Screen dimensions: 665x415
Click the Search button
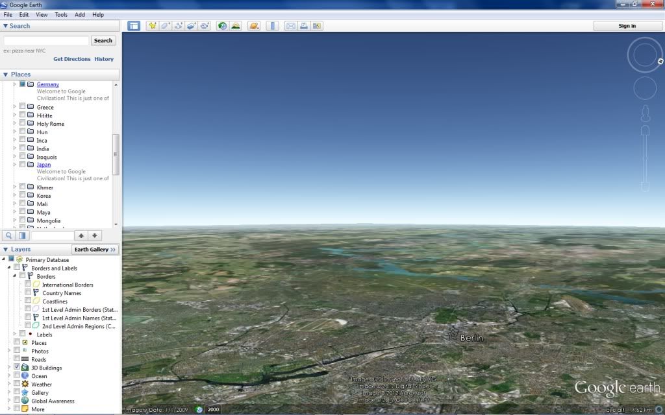point(103,41)
